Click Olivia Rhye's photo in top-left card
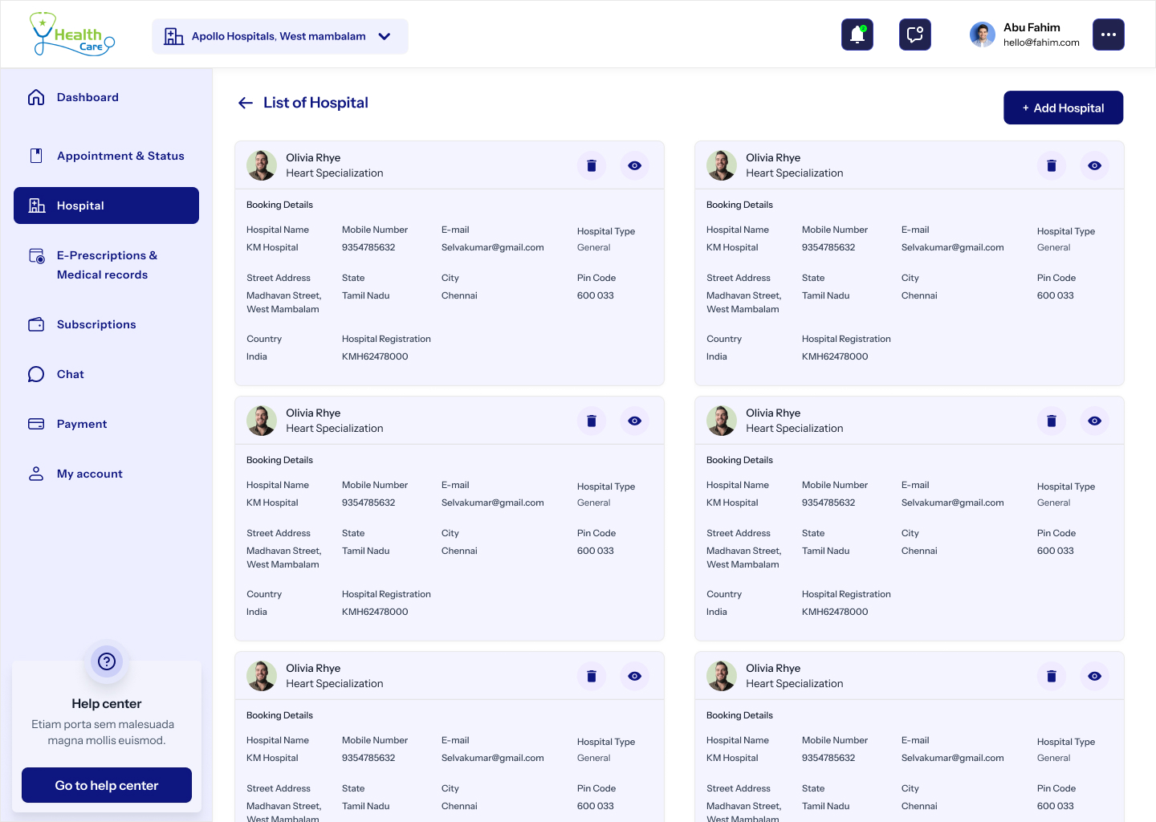Viewport: 1156px width, 822px height. pos(262,165)
